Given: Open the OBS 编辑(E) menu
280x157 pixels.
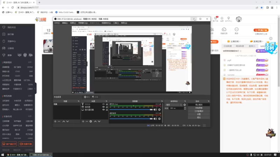Looking at the screenshot, I should pos(65,23).
